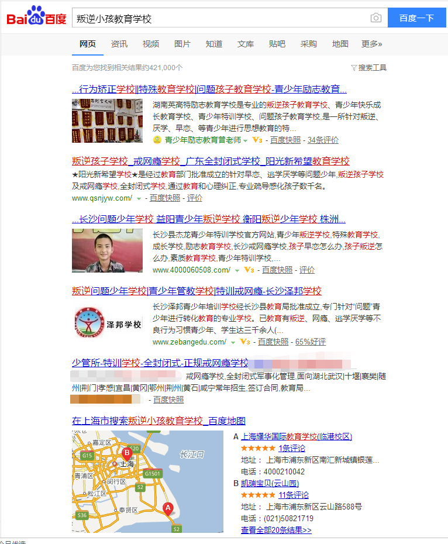Click 1条评论 review link
Screen dimensions: 448x544
(292, 448)
